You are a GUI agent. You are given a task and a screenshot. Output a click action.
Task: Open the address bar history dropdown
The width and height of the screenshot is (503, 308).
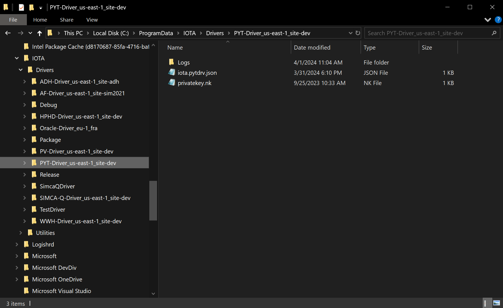pos(351,33)
